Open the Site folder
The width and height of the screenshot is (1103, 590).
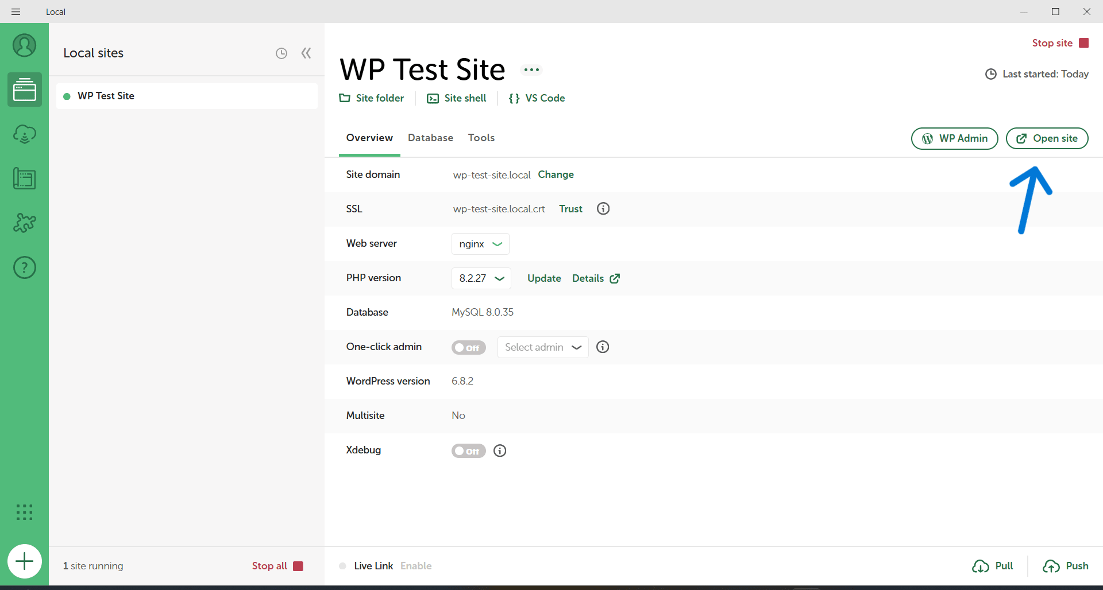(x=372, y=98)
